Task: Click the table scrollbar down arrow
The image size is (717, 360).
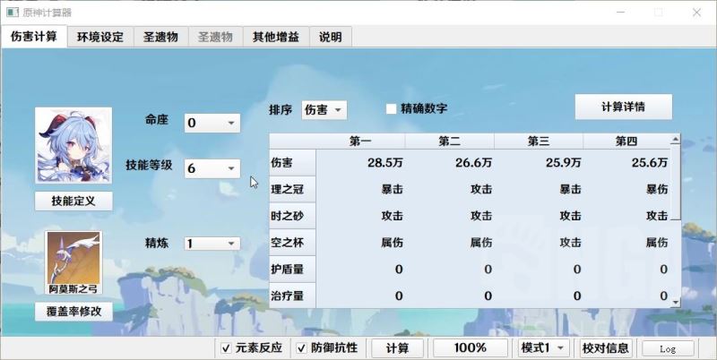Action: 676,302
